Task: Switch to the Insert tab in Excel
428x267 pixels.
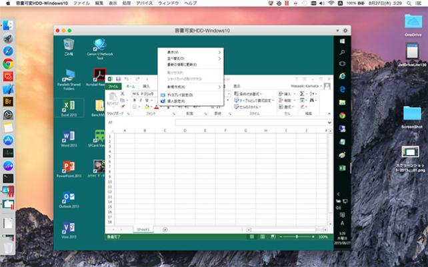Action: pyautogui.click(x=146, y=86)
